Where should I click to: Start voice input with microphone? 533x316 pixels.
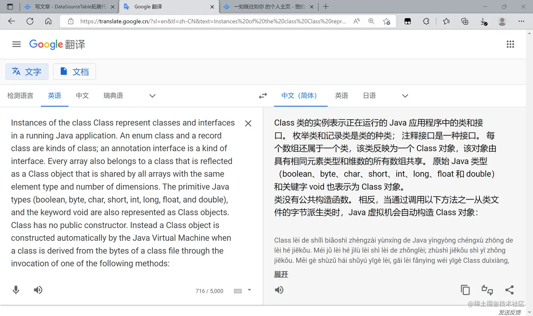pyautogui.click(x=16, y=290)
